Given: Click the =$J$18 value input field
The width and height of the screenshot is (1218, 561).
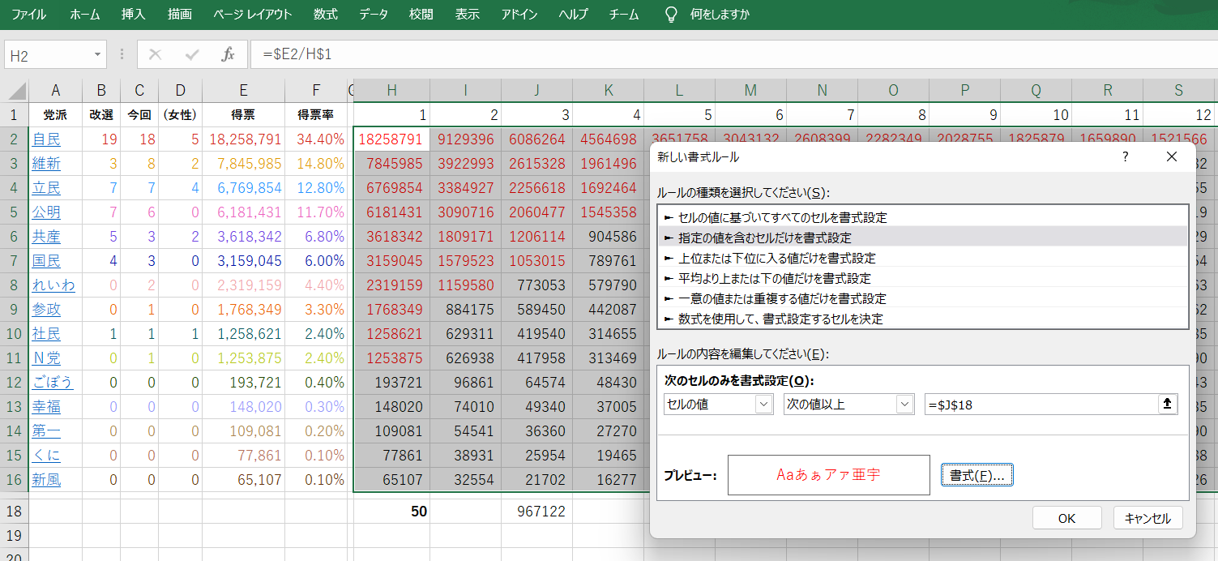Looking at the screenshot, I should tap(1040, 404).
